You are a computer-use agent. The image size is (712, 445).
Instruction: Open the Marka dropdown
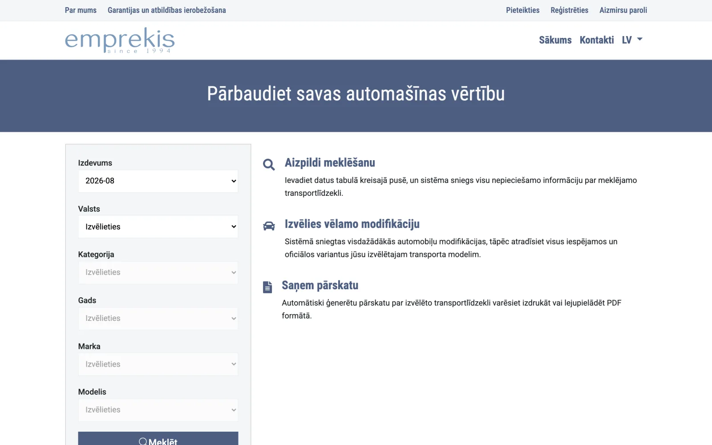(x=158, y=364)
